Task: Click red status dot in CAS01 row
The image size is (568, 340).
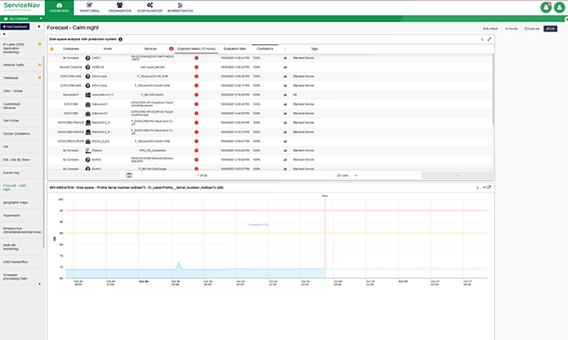Action: point(196,58)
